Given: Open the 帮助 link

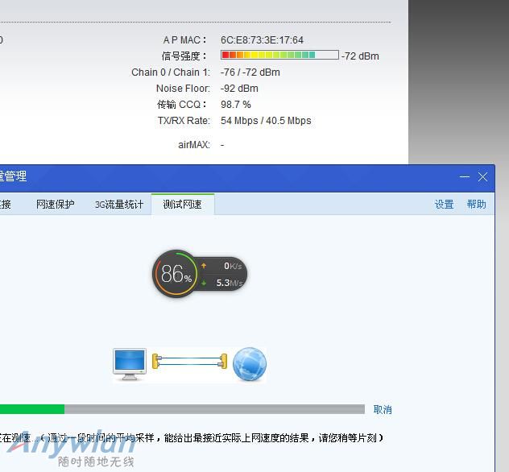Looking at the screenshot, I should 476,205.
